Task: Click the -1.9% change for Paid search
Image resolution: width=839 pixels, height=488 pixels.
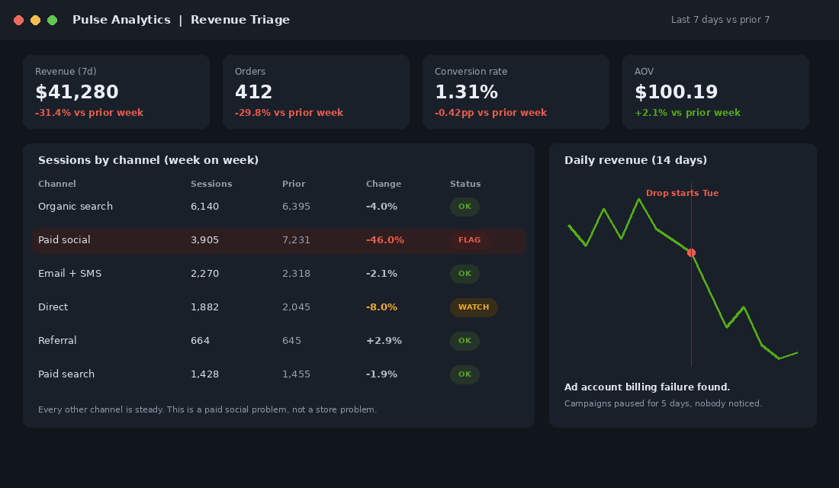Action: point(381,374)
